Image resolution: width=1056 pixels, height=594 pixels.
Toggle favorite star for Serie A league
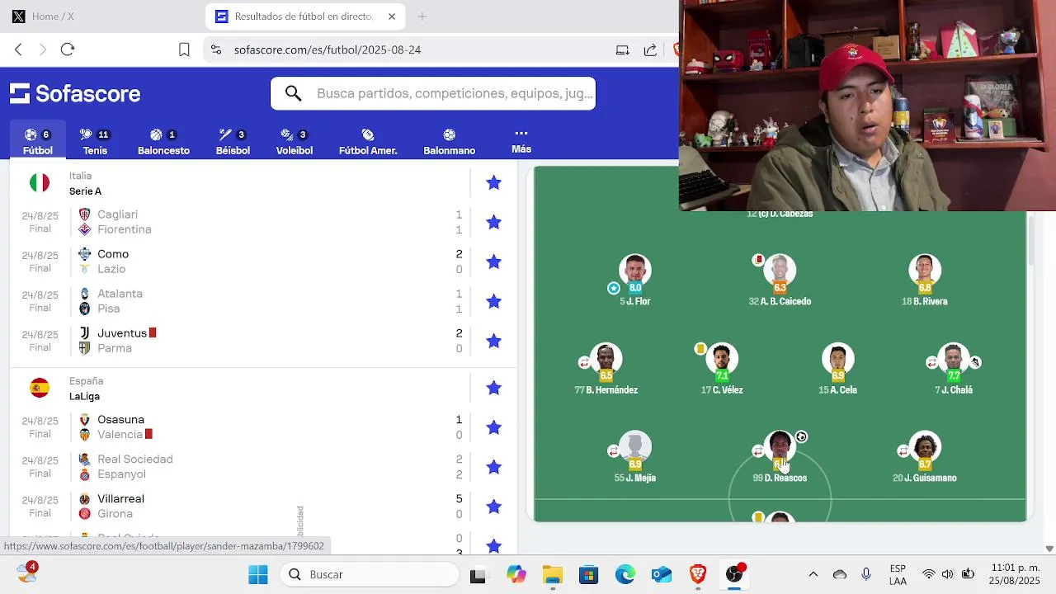(x=493, y=183)
